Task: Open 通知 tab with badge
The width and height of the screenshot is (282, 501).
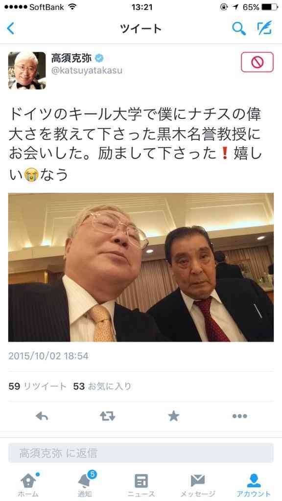Action: pyautogui.click(x=85, y=484)
